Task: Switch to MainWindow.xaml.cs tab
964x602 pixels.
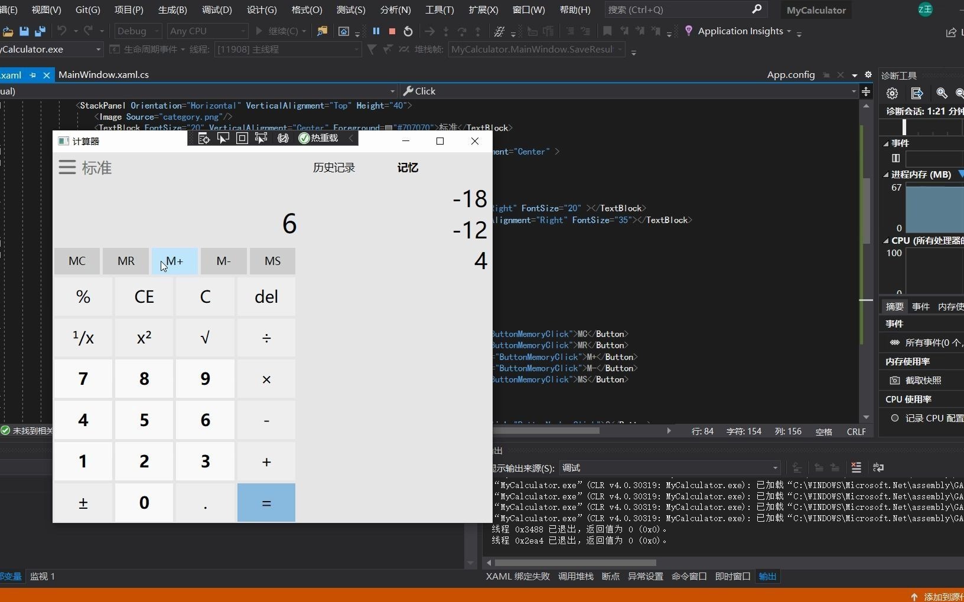Action: (103, 75)
